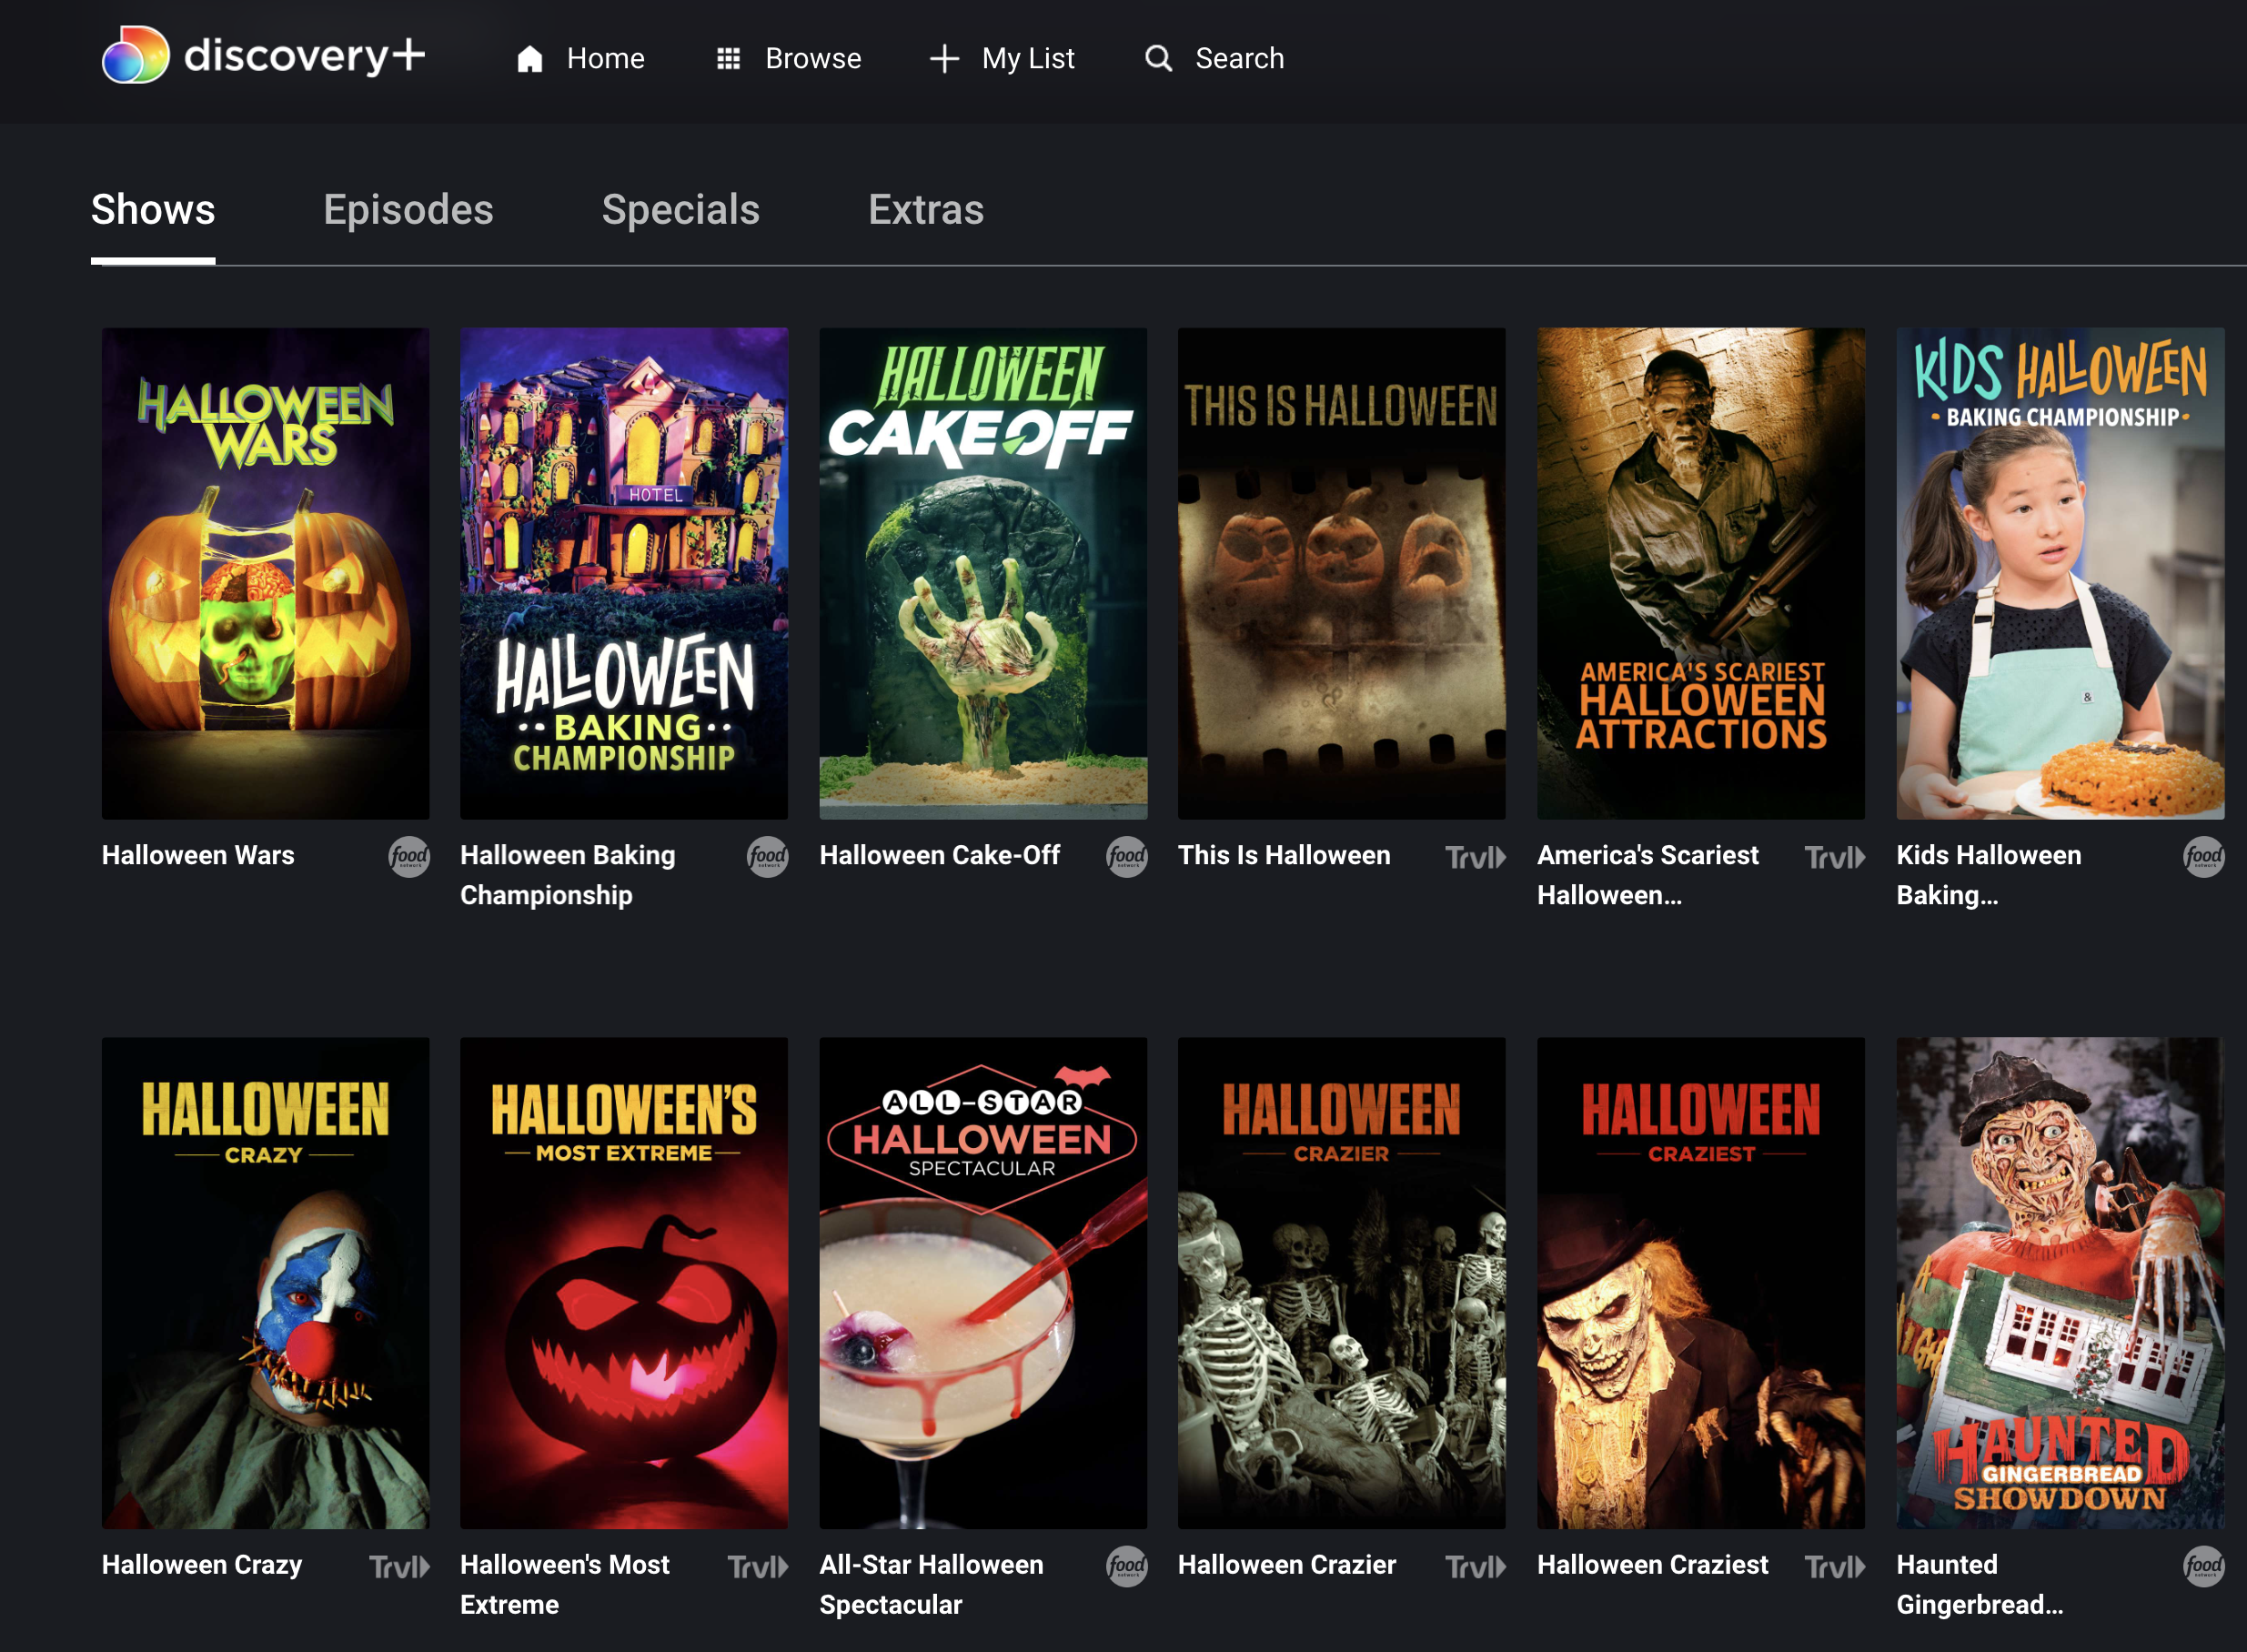
Task: Click Trvl badge beside Halloween Crazy
Action: point(399,1566)
